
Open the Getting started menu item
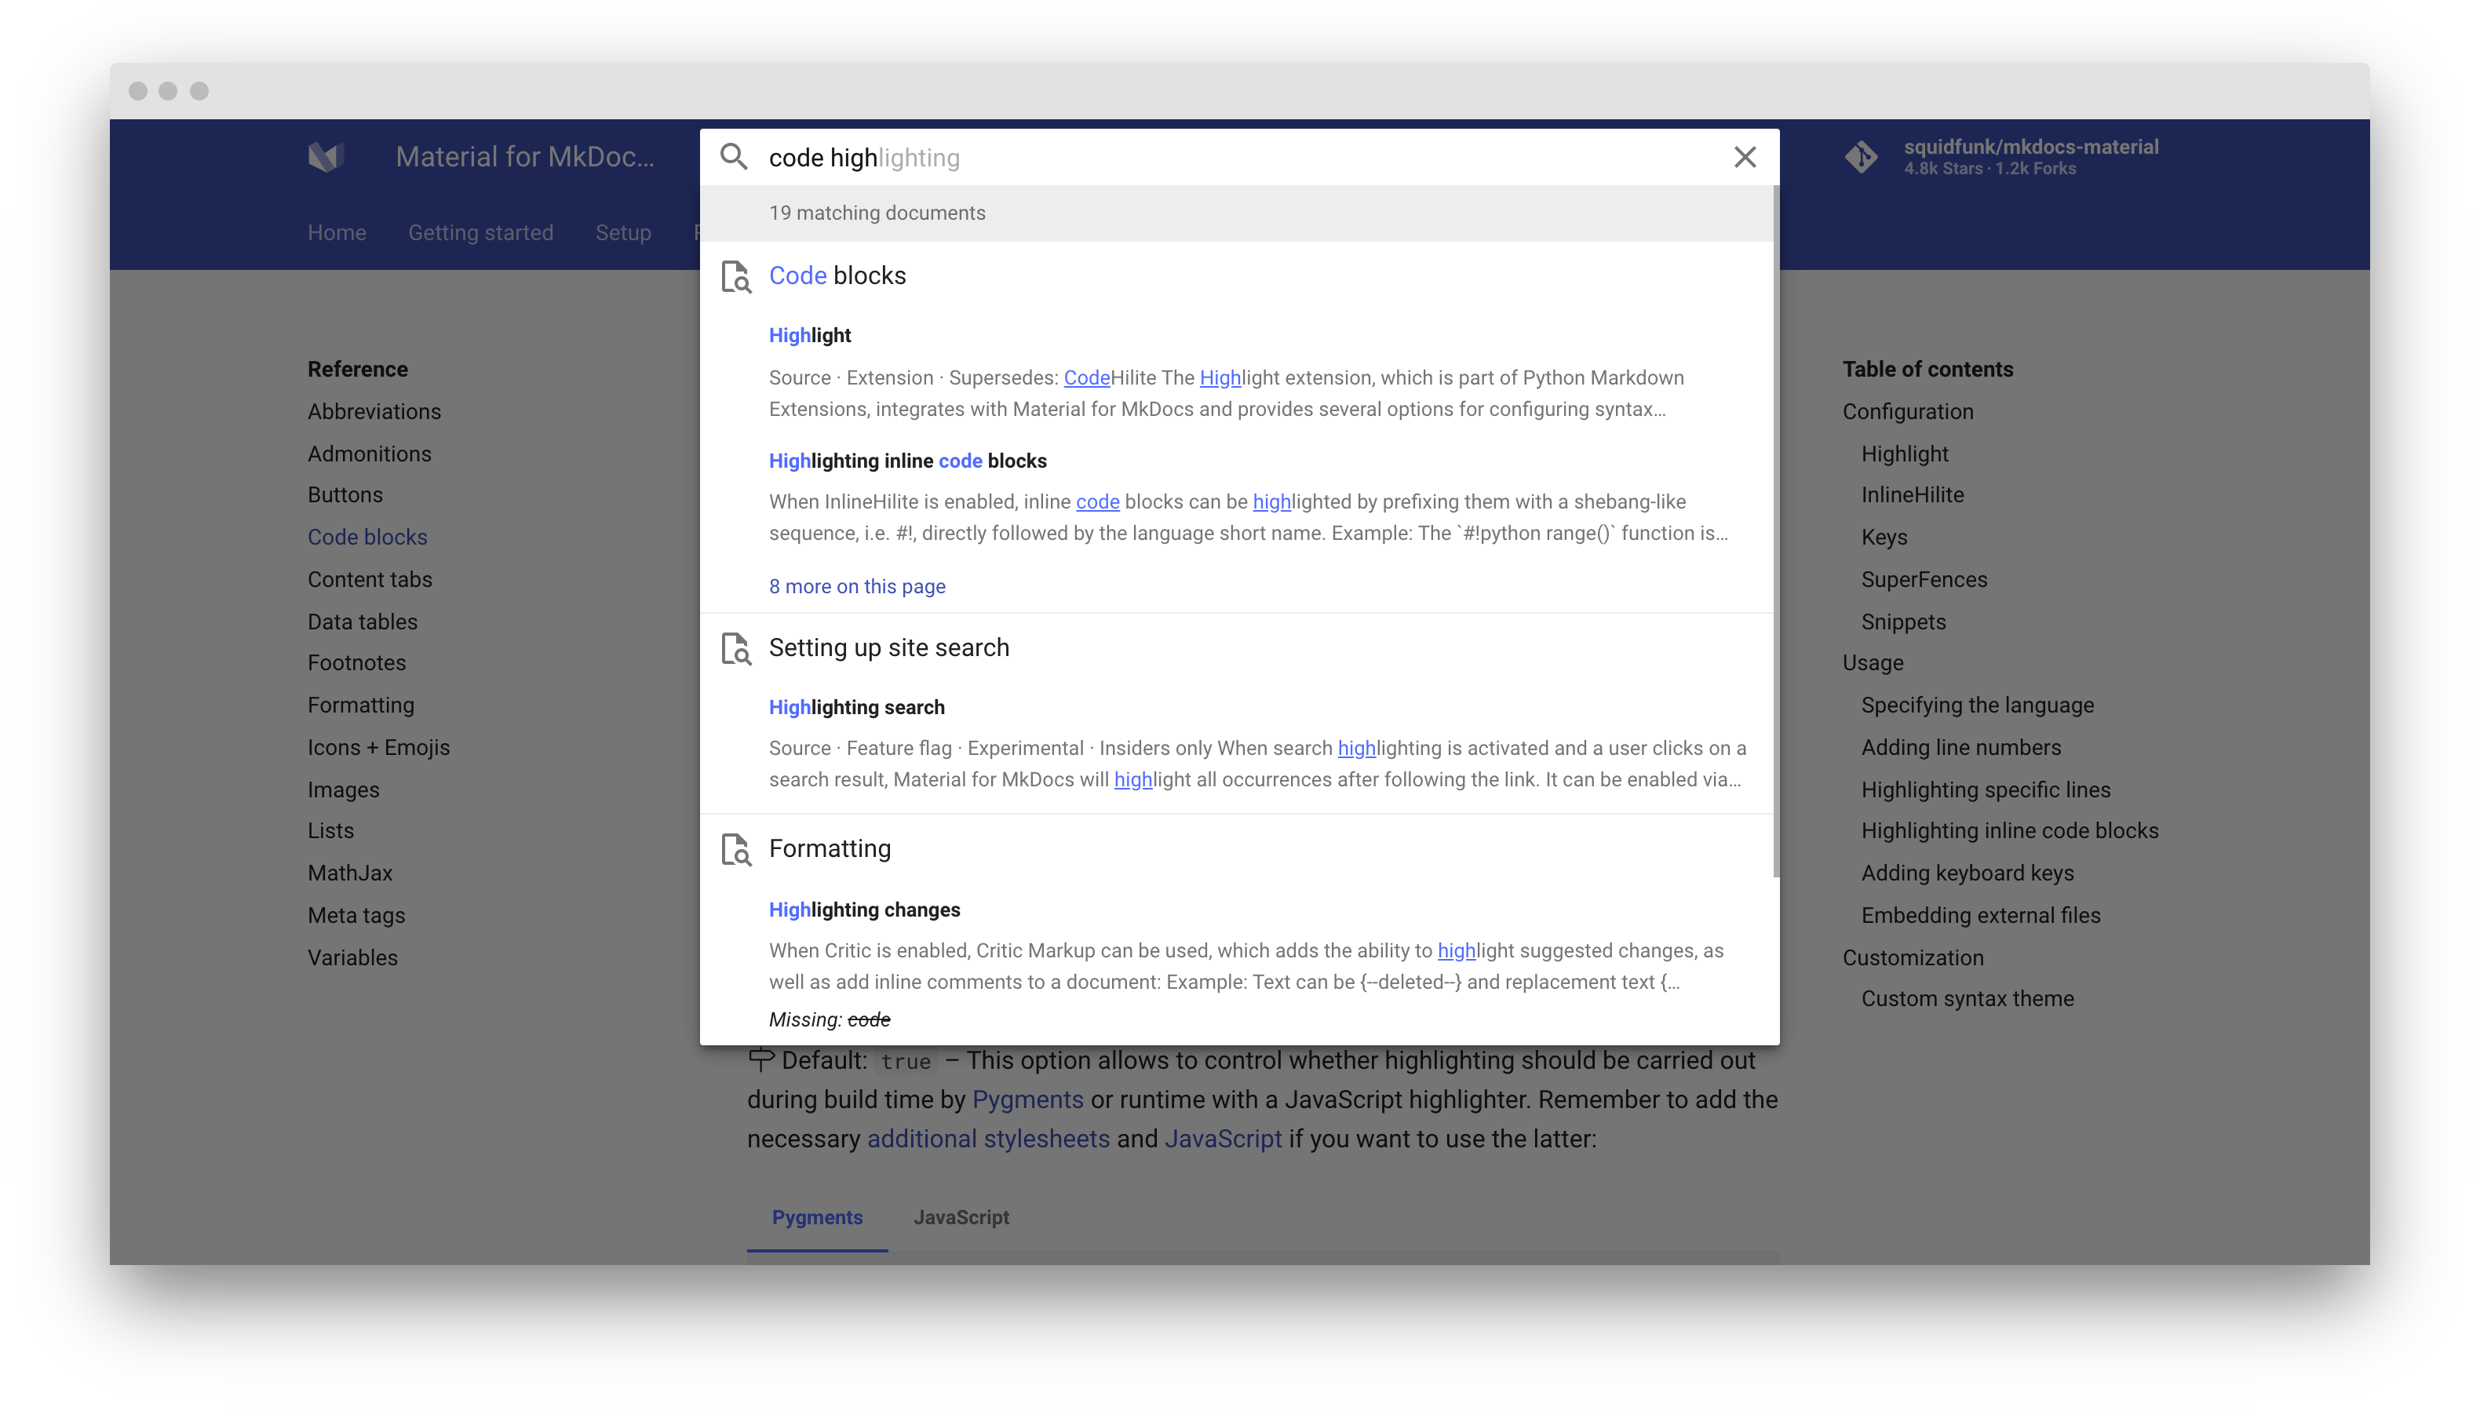[480, 232]
